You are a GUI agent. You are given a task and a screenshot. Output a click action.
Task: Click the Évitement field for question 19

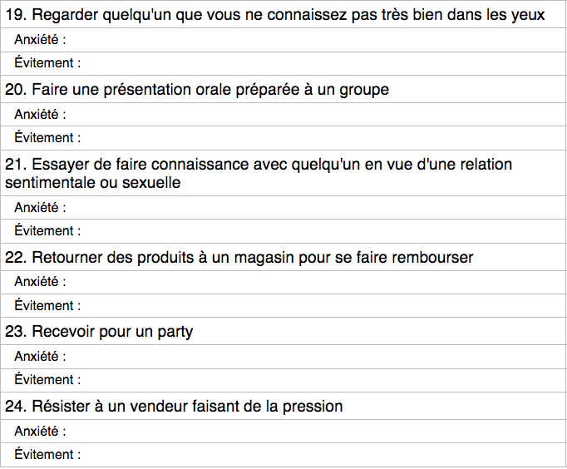click(283, 63)
